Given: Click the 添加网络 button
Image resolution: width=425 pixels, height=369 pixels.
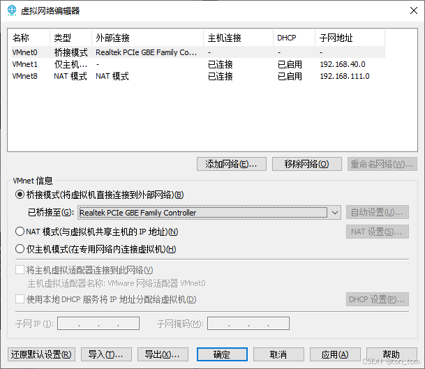Looking at the screenshot, I should click(x=232, y=164).
